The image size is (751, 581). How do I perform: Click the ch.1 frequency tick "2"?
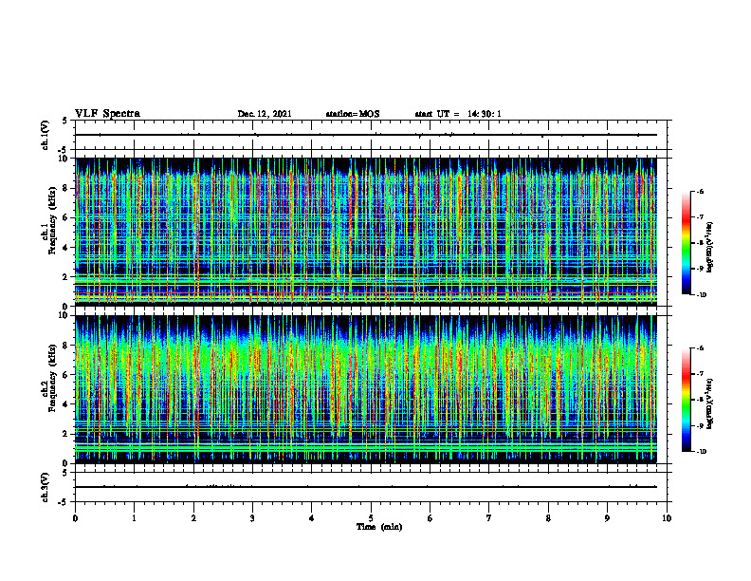66,276
